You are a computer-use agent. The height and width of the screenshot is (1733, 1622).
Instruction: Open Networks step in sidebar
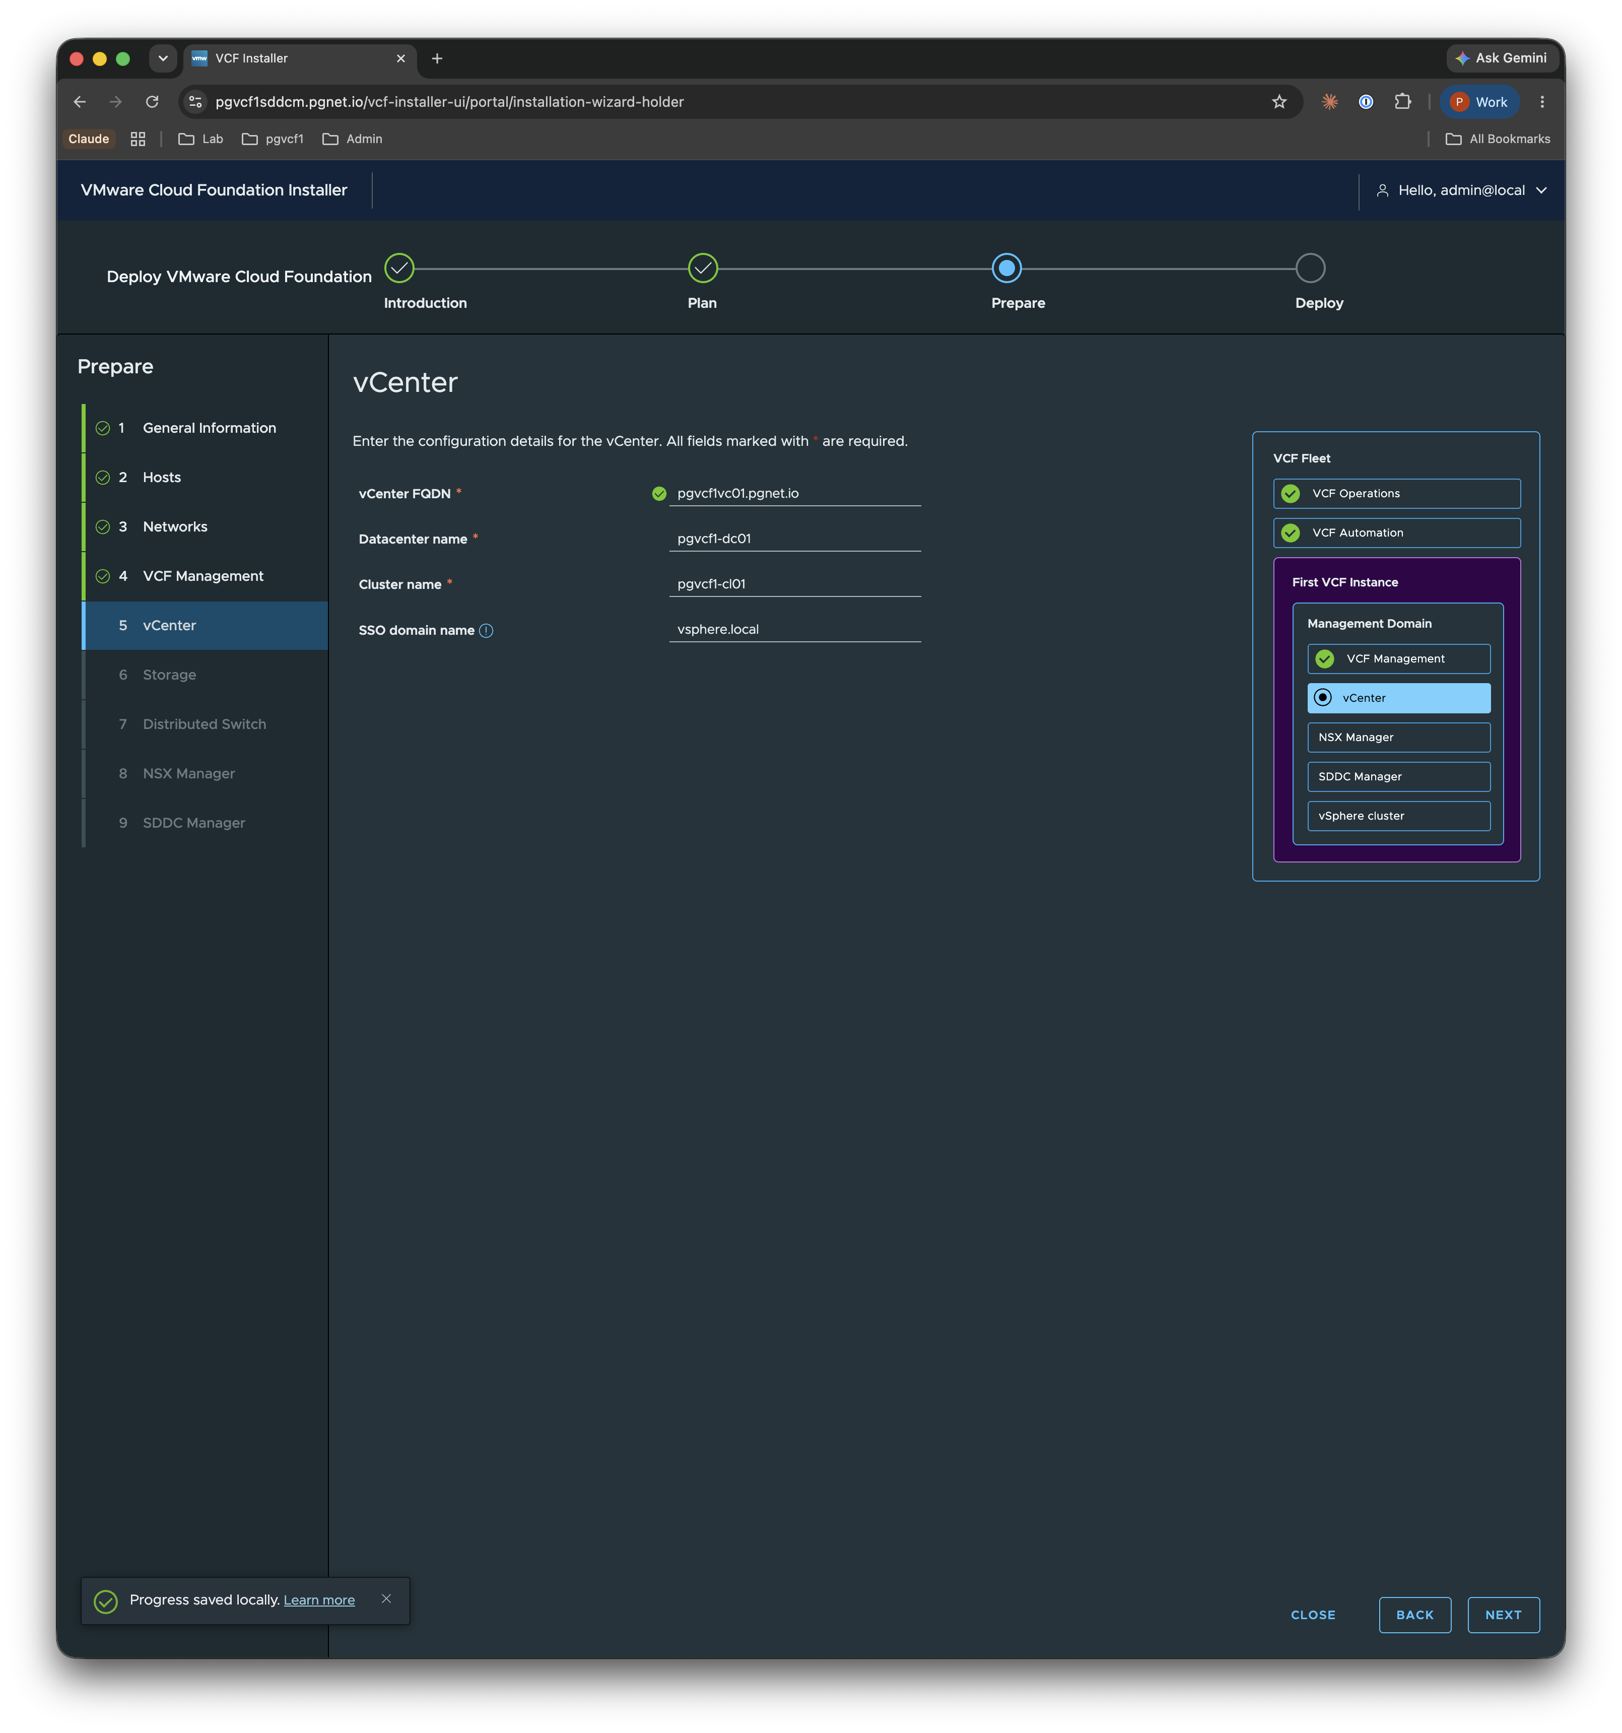[205, 526]
